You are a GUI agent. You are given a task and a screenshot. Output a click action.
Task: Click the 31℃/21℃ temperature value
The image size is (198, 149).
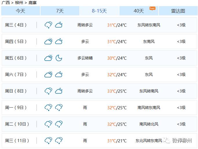[117, 141]
